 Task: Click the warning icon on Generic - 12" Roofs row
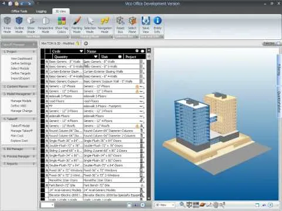click(x=137, y=126)
